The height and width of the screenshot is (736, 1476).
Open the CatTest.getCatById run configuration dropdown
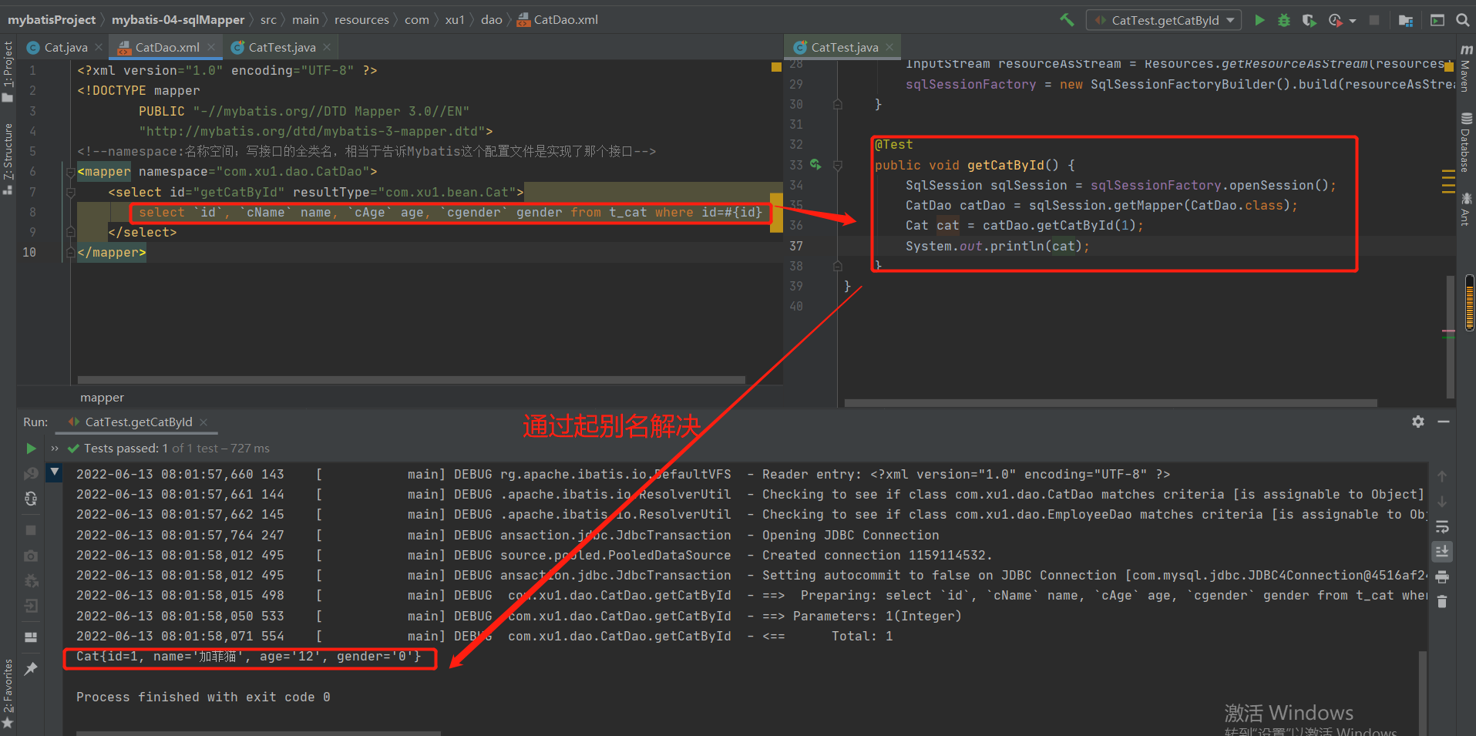click(x=1164, y=20)
